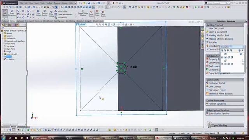Click Quick Snaps icon
Image resolution: width=249 pixels, height=140 pixels.
(97, 13)
